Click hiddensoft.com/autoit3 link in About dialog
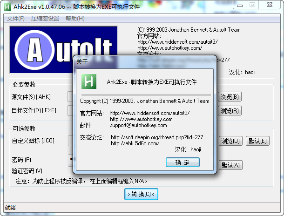 pos(149,113)
